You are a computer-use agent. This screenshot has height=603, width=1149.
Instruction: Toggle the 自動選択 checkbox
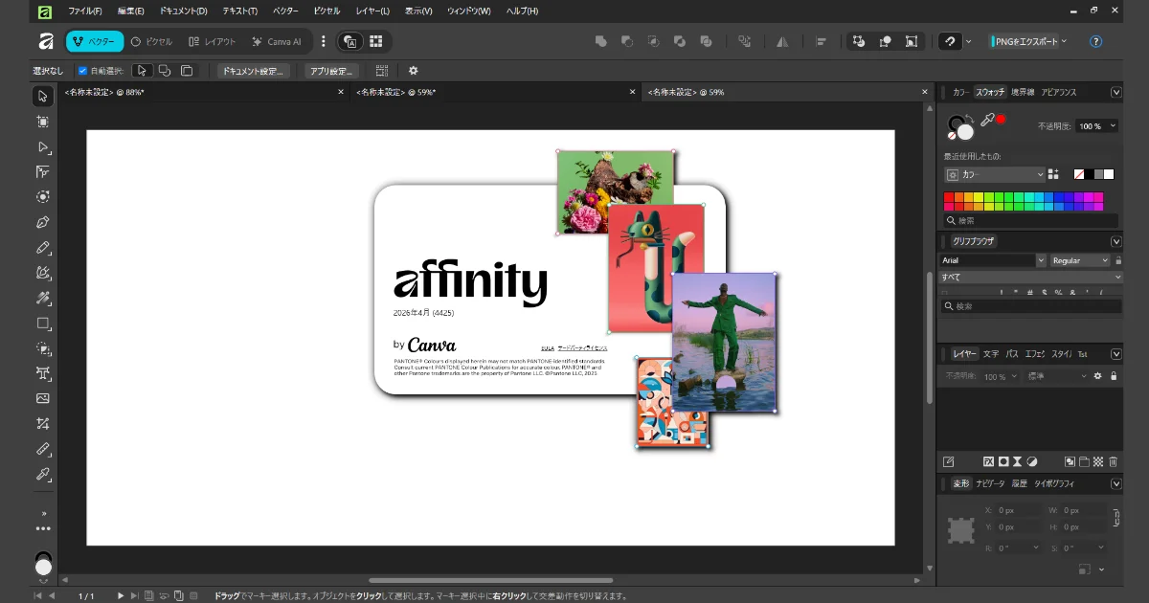pyautogui.click(x=83, y=71)
